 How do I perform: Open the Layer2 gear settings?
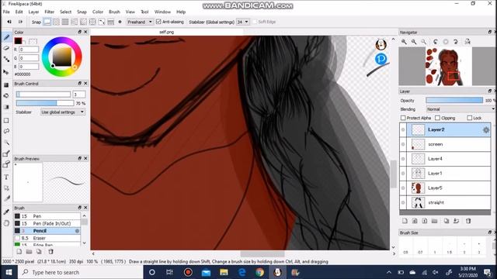485,129
